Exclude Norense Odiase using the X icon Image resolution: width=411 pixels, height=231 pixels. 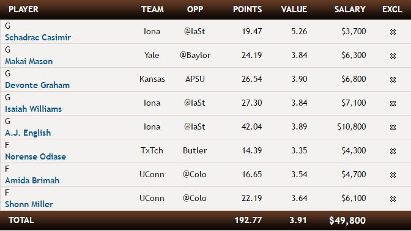pyautogui.click(x=393, y=151)
